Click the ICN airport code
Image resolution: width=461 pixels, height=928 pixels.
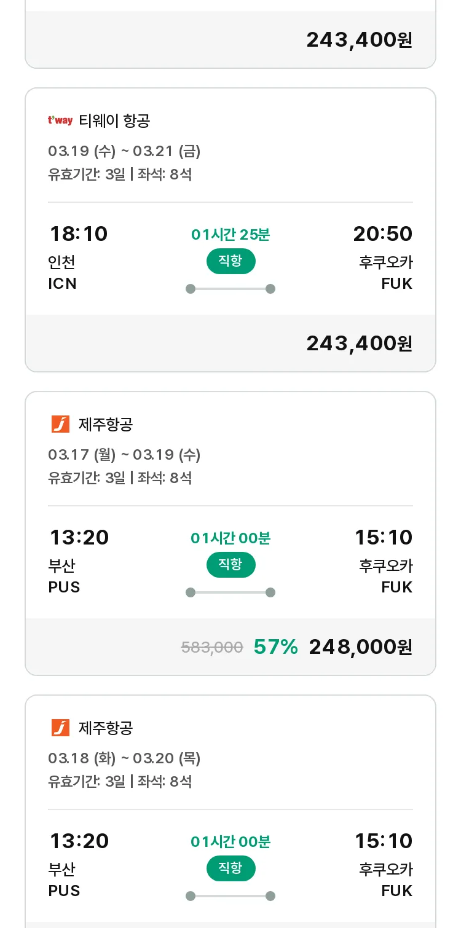62,284
